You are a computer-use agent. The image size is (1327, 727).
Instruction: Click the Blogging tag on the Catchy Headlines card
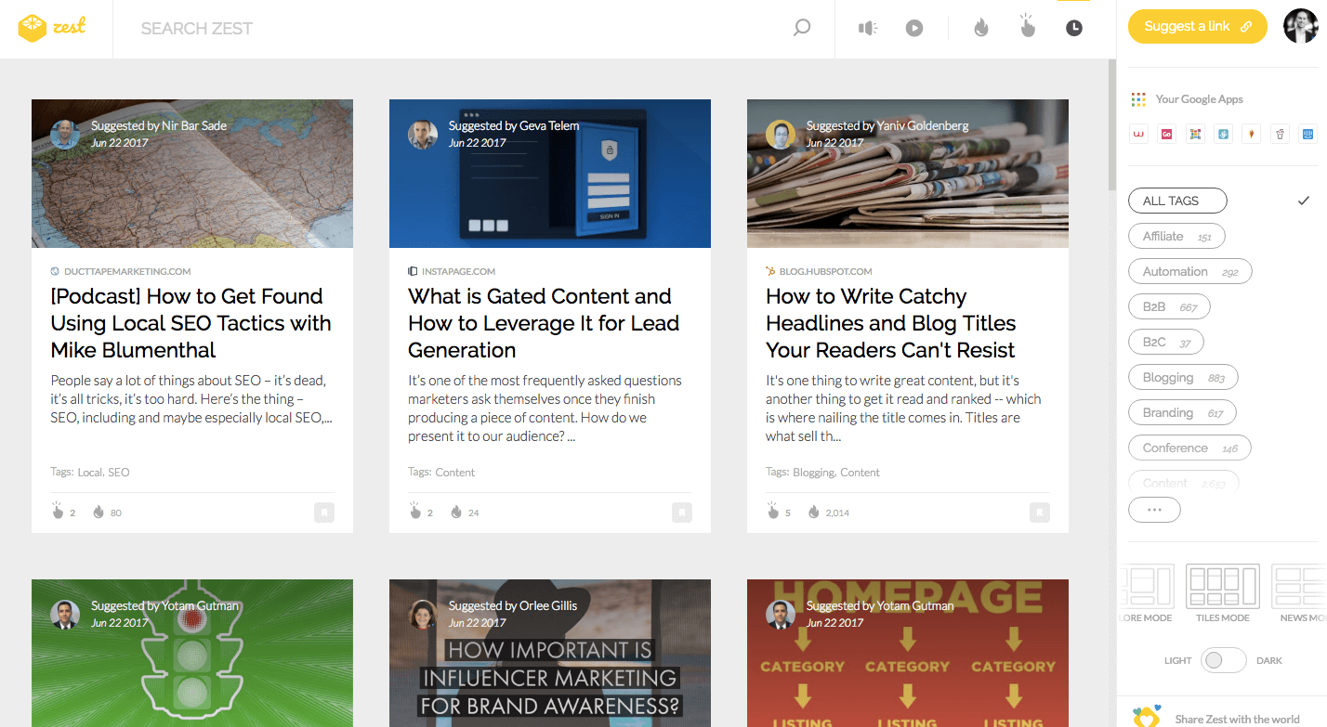click(814, 473)
